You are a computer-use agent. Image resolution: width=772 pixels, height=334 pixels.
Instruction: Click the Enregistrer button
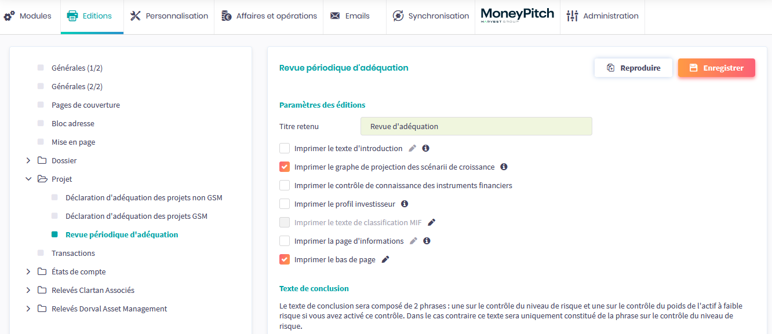pos(716,68)
